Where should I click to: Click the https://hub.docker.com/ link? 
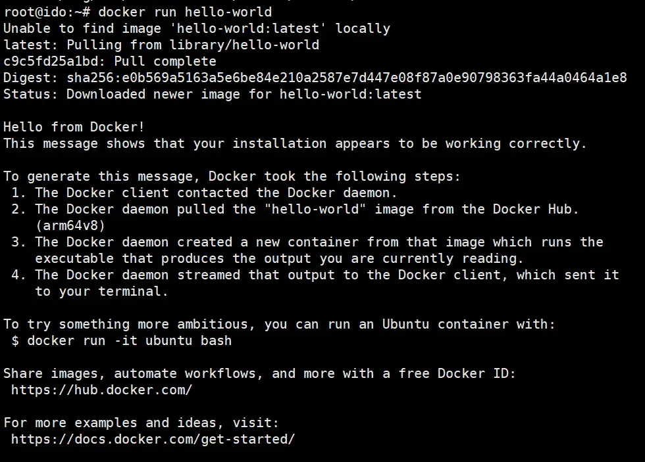coord(101,390)
